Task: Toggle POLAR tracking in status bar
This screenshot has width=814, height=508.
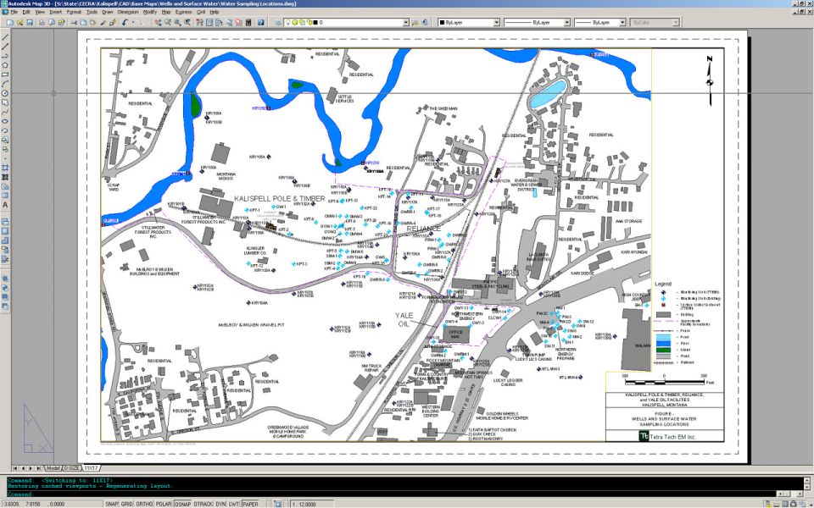Action: [164, 504]
